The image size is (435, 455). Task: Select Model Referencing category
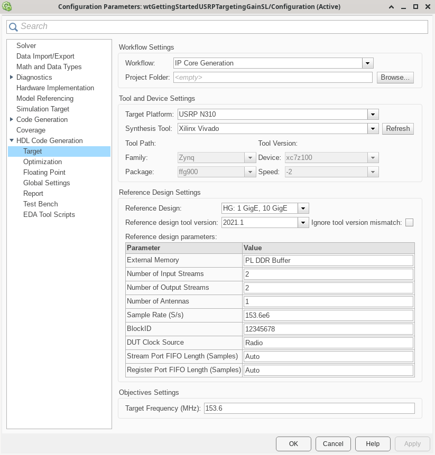(x=45, y=98)
